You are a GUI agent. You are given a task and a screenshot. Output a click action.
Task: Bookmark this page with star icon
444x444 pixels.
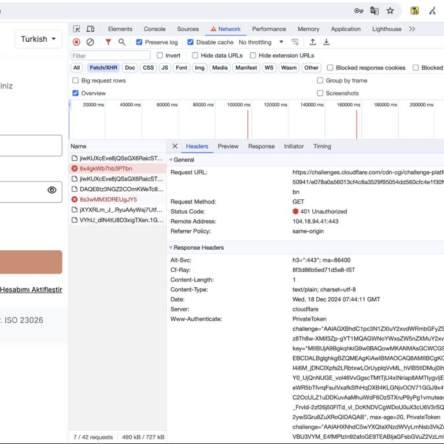(x=390, y=11)
